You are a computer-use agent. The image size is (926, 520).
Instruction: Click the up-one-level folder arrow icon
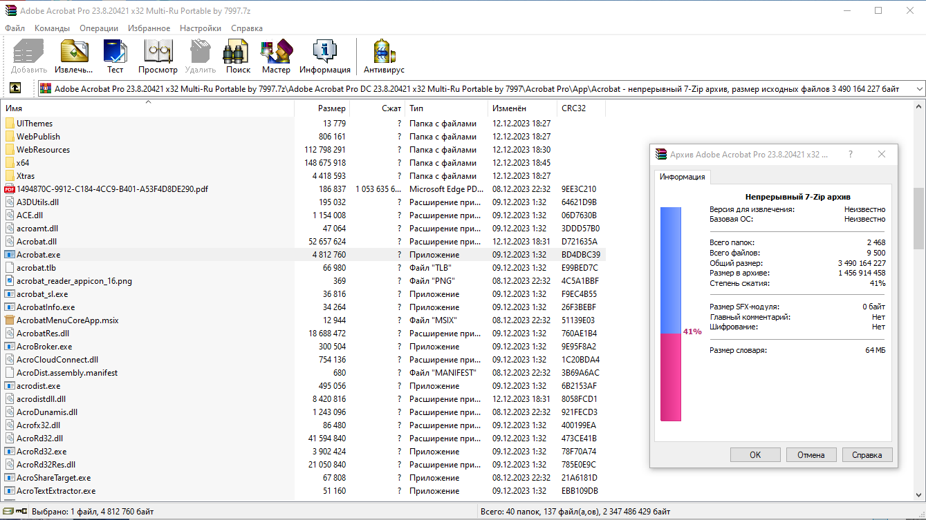[x=15, y=88]
